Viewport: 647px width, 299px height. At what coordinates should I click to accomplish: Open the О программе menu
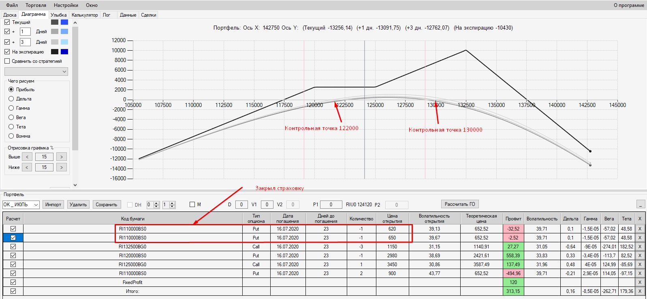629,5
